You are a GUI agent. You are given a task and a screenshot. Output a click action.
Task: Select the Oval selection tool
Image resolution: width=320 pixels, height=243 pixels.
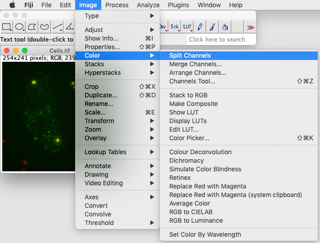(x=19, y=27)
